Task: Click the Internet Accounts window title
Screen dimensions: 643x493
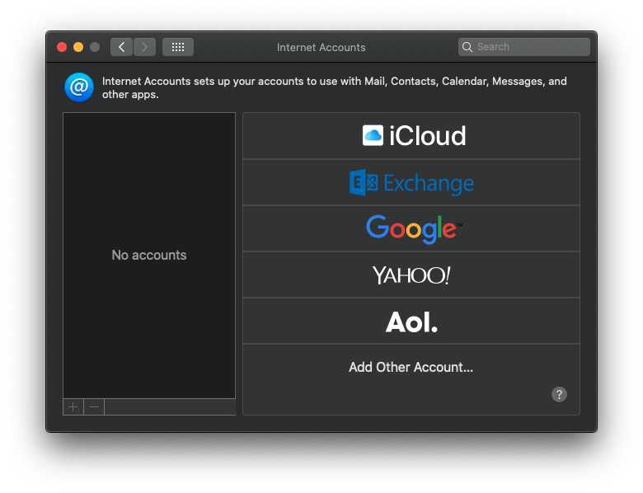Action: tap(321, 48)
